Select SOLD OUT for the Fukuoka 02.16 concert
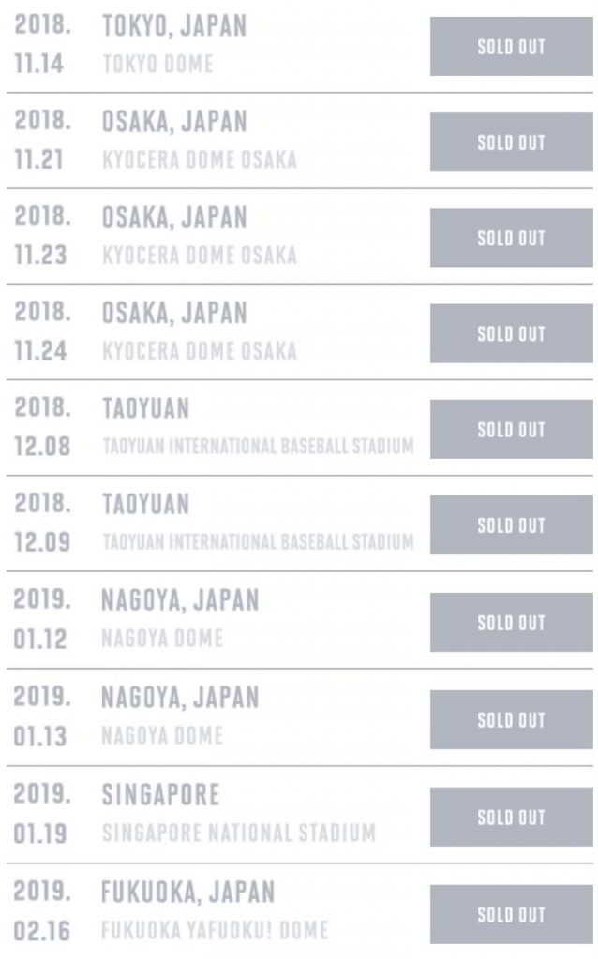 pyautogui.click(x=511, y=914)
